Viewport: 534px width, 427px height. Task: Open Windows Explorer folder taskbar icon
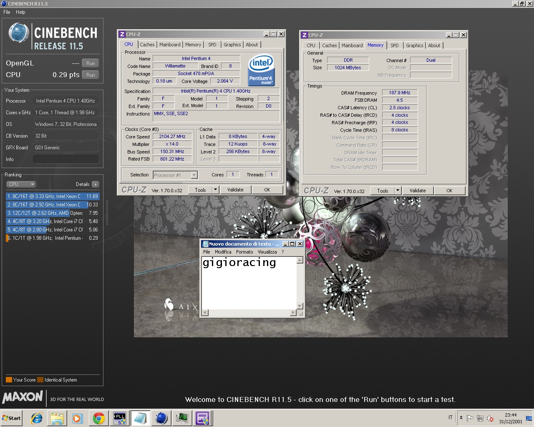pos(57,418)
